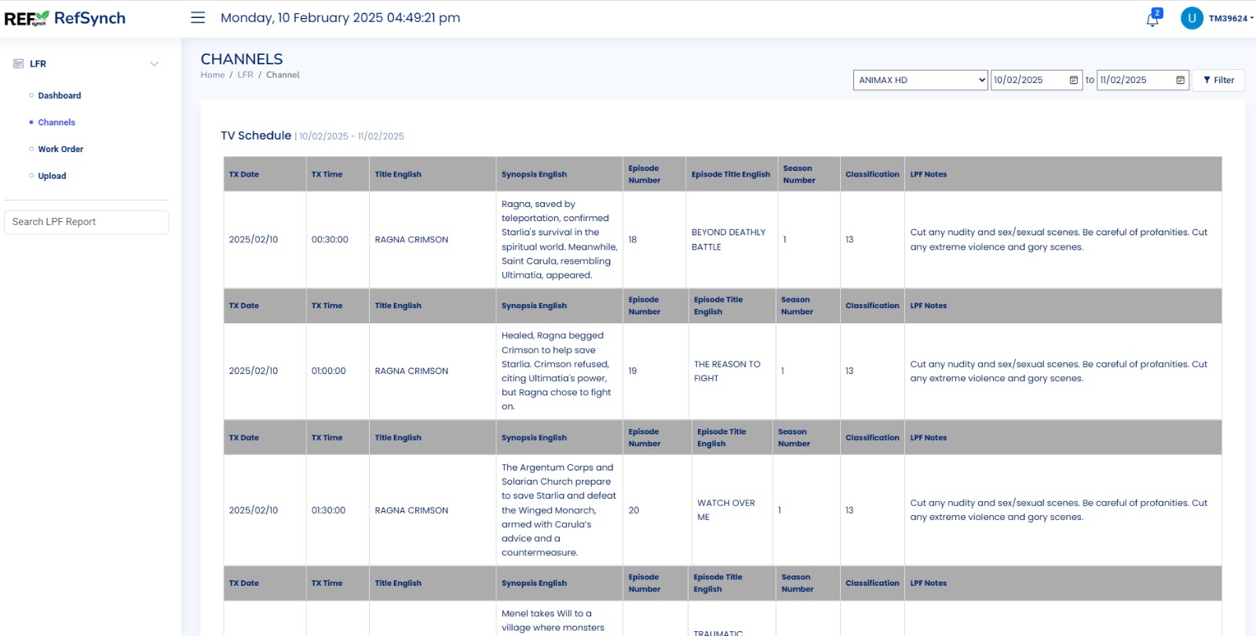This screenshot has height=636, width=1256.
Task: Open the notifications bell
Action: (1152, 19)
